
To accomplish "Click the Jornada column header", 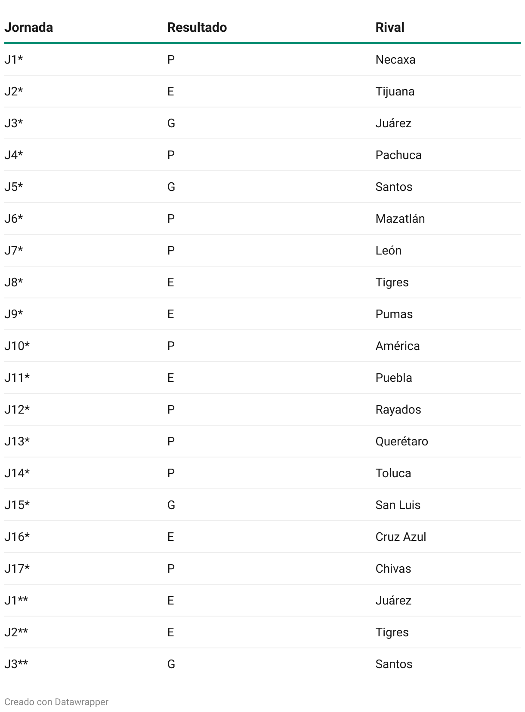I will 28,27.
